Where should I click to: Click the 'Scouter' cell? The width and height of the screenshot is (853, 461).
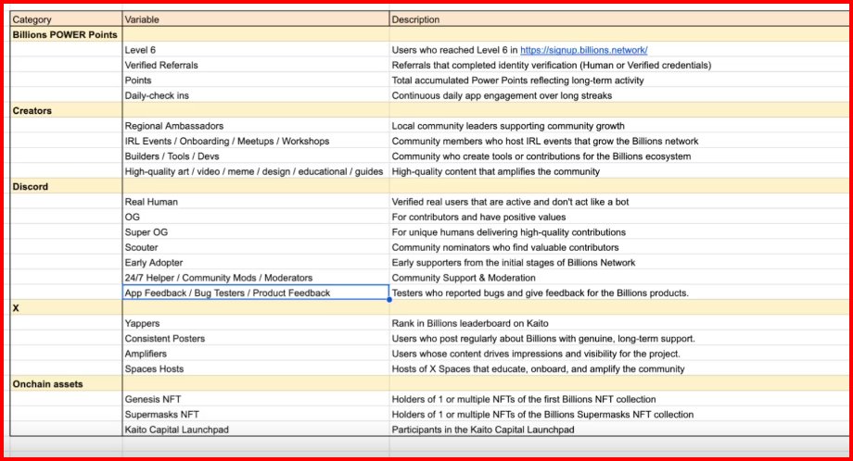click(x=256, y=247)
